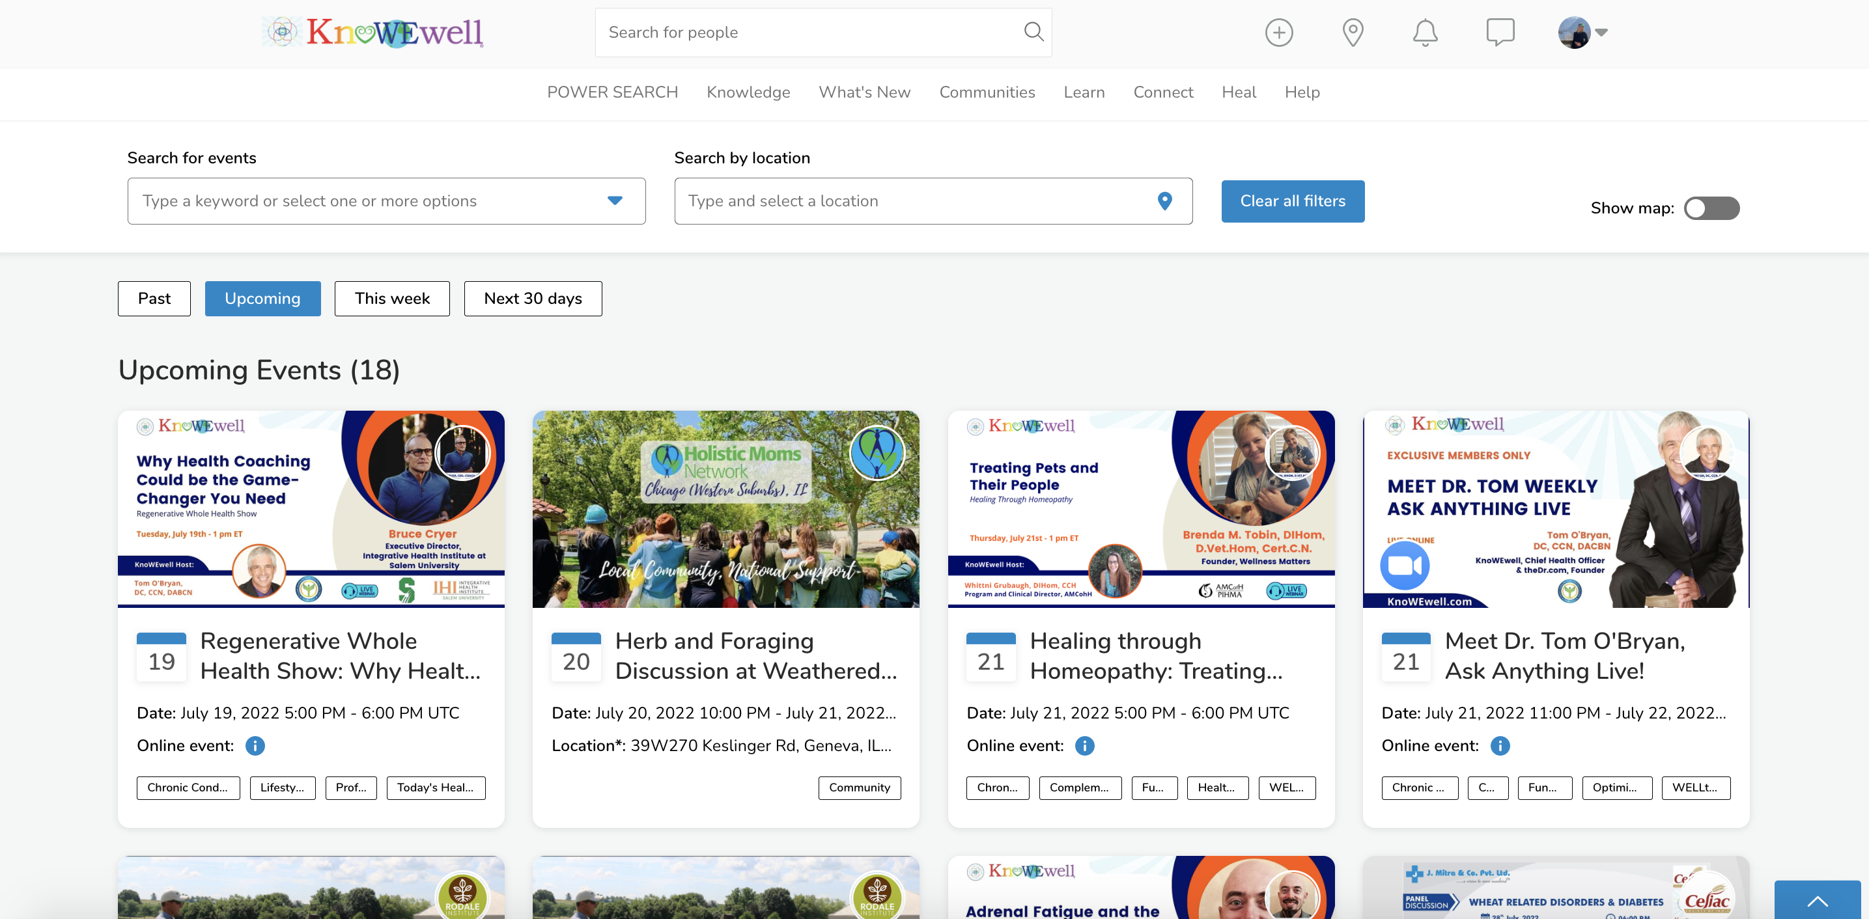Open Herb and Foraging Discussion event title

[756, 655]
